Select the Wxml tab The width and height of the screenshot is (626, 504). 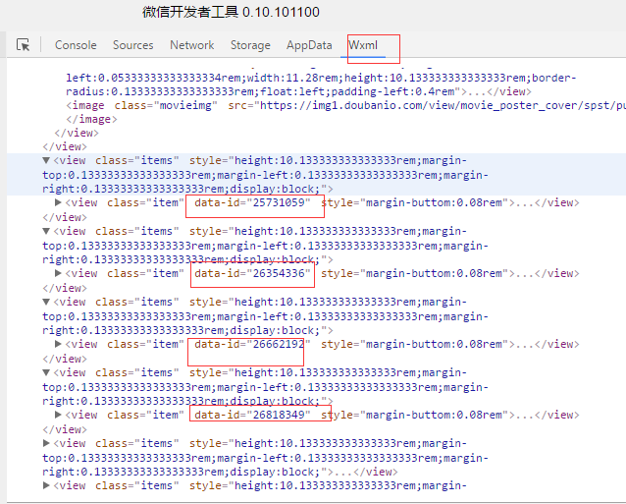(362, 45)
